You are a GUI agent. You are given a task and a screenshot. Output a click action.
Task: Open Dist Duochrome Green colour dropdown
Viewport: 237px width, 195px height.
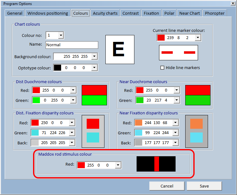[73, 100]
